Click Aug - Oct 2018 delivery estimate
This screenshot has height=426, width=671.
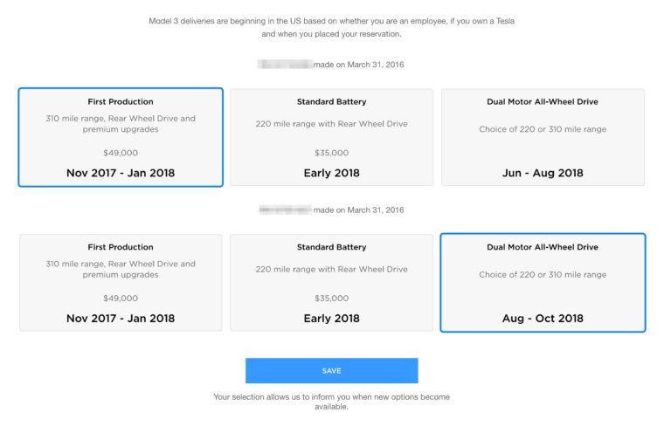pos(543,319)
